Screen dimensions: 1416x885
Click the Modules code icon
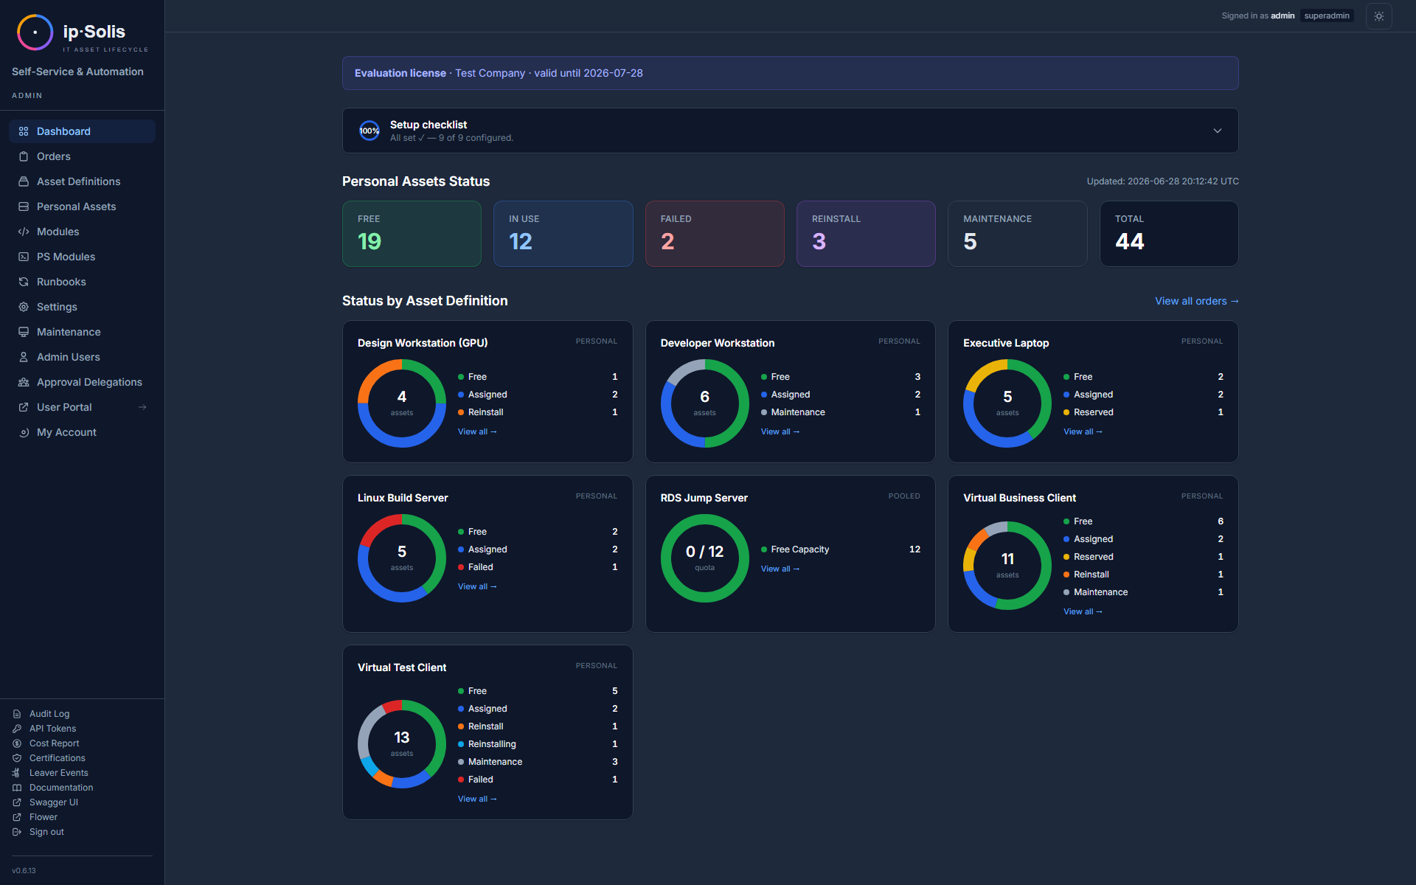24,232
